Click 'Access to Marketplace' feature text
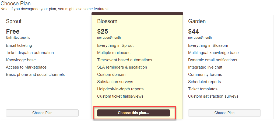Screen dimensions: 274x121 click(x=26, y=67)
